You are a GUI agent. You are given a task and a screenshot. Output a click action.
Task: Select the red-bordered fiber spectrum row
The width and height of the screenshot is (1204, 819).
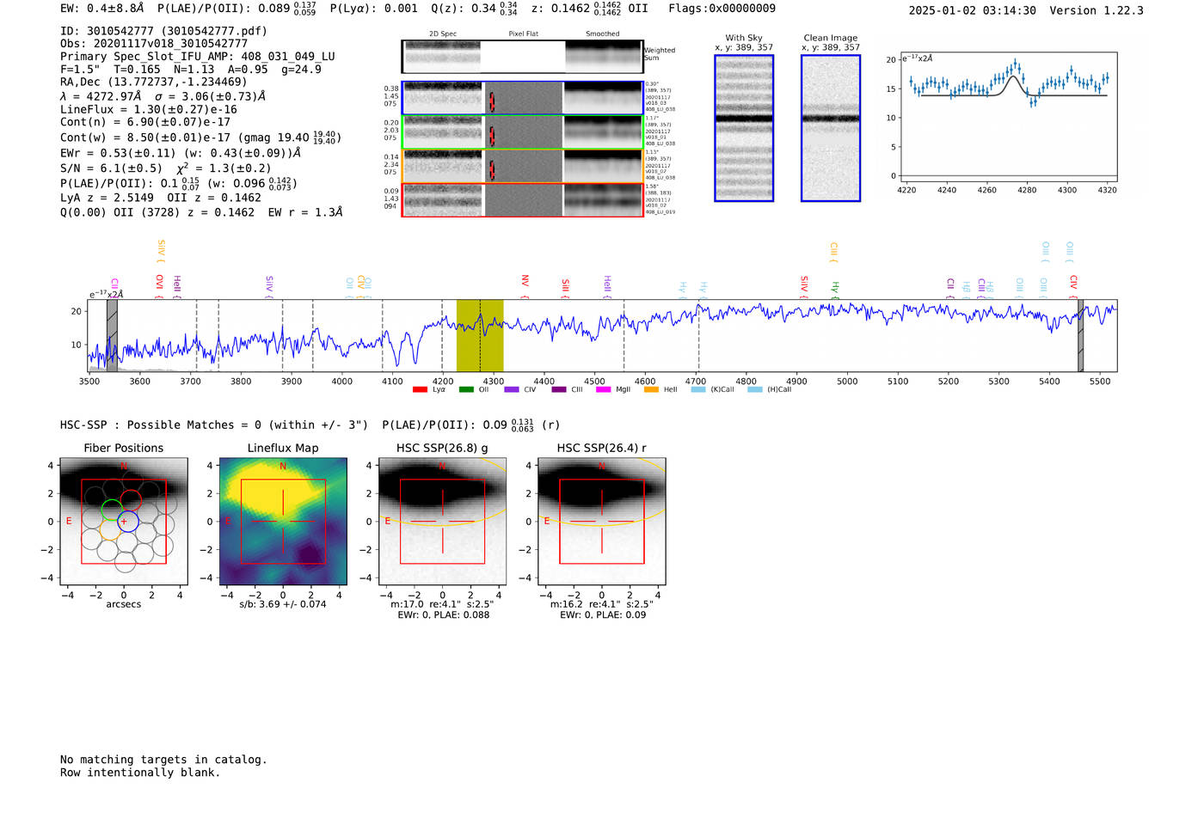pos(522,200)
